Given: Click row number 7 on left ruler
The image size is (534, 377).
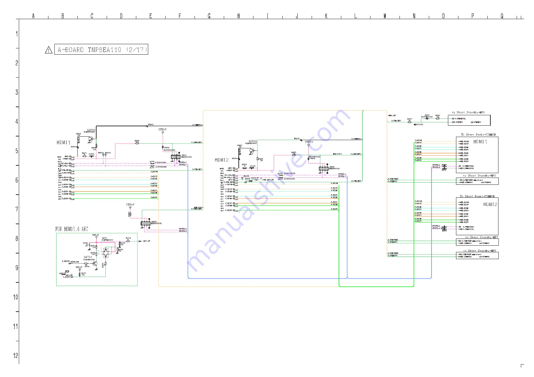Looking at the screenshot, I should tap(17, 209).
